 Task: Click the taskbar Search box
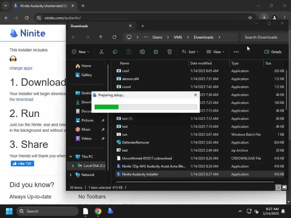47,211
